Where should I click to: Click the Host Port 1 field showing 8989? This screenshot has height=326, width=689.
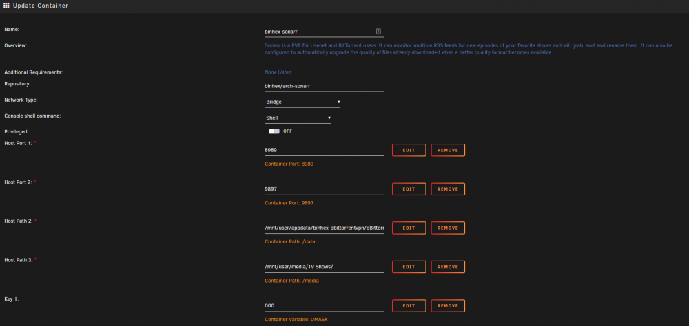[x=325, y=150]
